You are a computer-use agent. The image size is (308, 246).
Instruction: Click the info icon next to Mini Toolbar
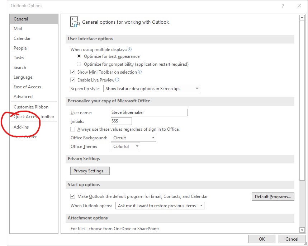(x=140, y=72)
